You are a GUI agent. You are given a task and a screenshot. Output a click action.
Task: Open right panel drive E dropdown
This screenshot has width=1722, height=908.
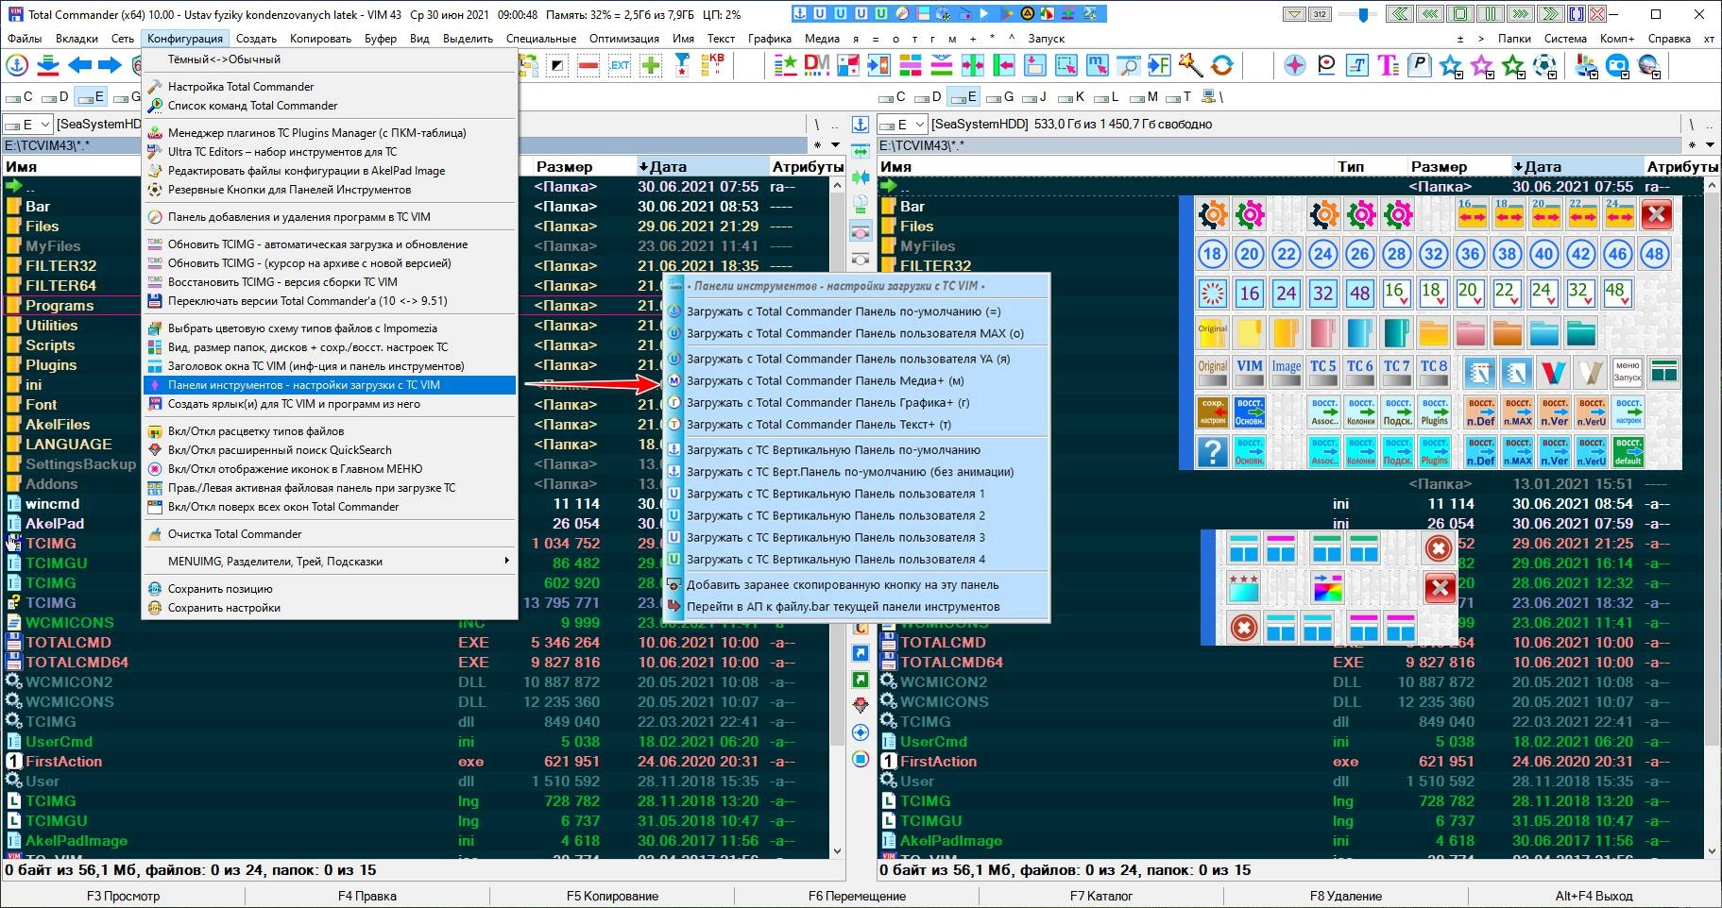click(901, 125)
